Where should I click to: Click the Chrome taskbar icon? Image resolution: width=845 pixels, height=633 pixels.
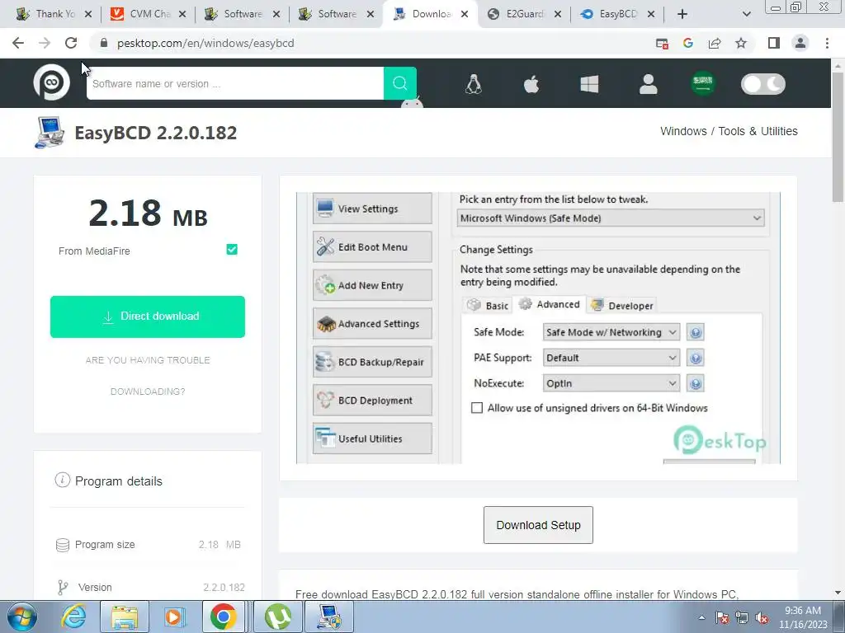click(x=223, y=617)
